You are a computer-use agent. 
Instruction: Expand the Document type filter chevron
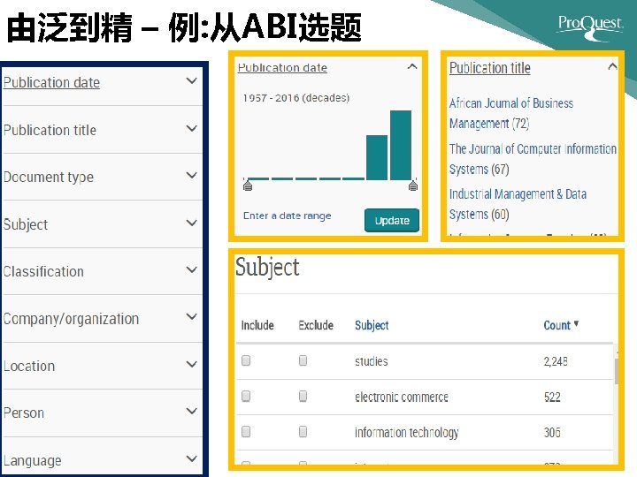[191, 176]
